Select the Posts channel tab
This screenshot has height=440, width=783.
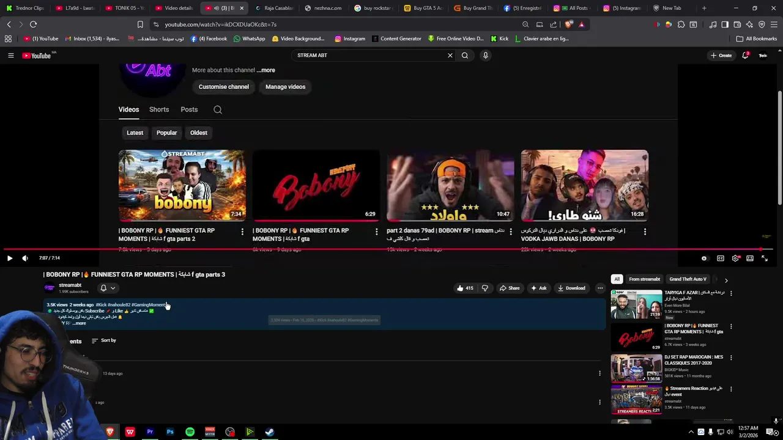click(x=189, y=109)
